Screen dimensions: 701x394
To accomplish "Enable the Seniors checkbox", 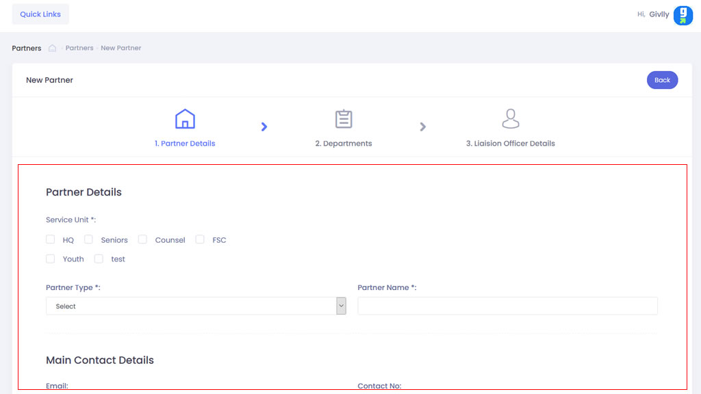I will [88, 240].
